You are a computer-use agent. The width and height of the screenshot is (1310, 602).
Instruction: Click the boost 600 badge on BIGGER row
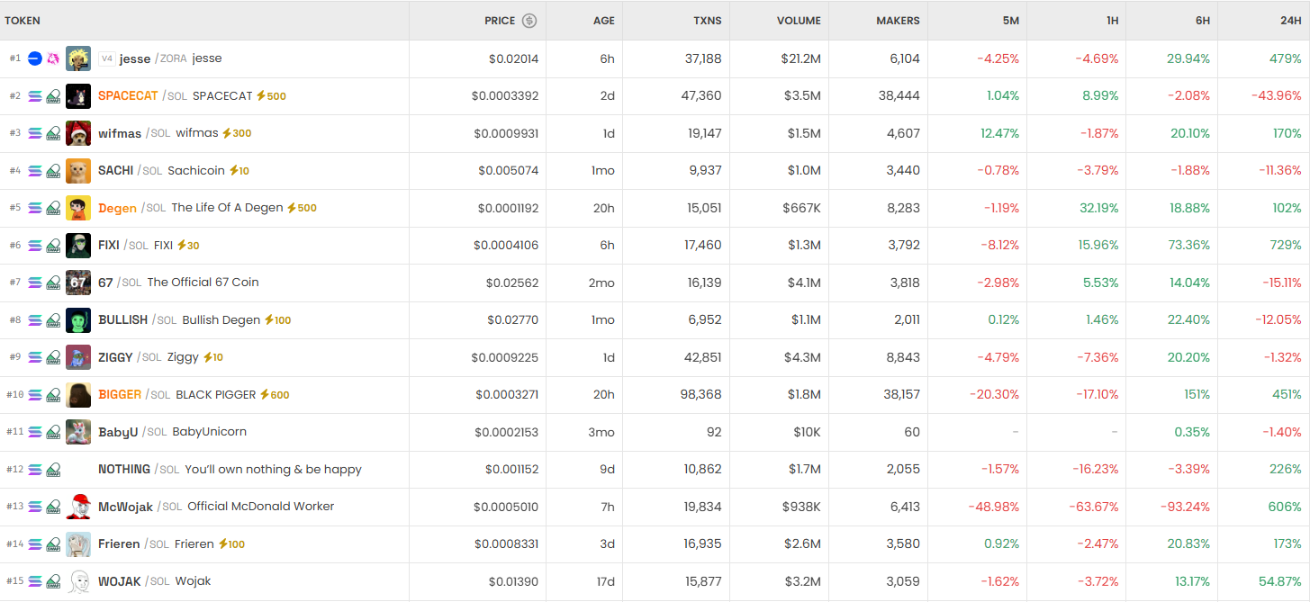275,395
